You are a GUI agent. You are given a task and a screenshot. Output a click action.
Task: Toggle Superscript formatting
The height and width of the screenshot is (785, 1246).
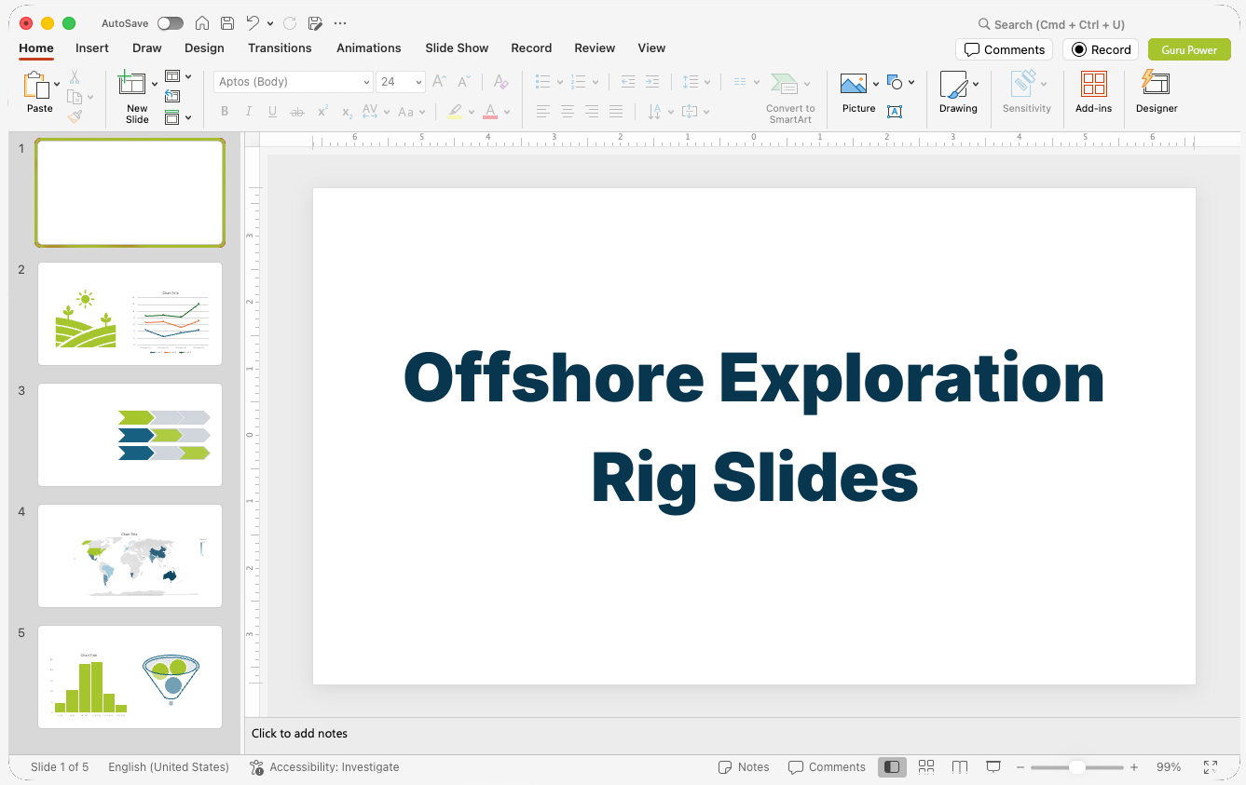[x=322, y=112]
